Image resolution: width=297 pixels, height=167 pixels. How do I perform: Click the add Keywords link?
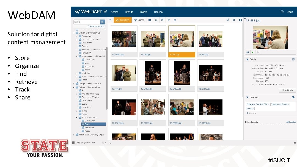(251, 113)
